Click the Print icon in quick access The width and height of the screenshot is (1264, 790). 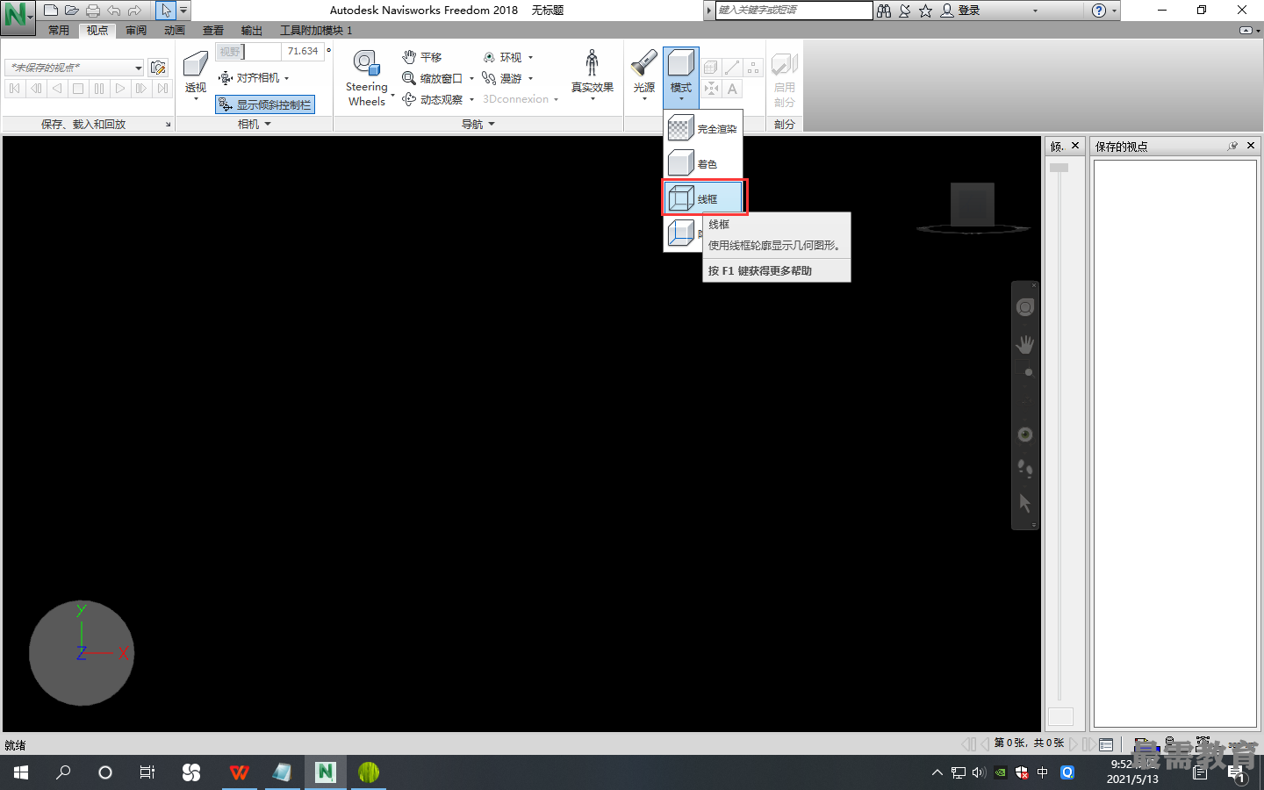click(93, 11)
